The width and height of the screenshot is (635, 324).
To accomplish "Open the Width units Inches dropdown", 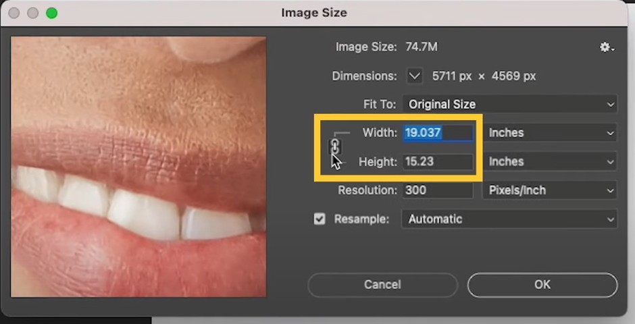I will pos(550,133).
